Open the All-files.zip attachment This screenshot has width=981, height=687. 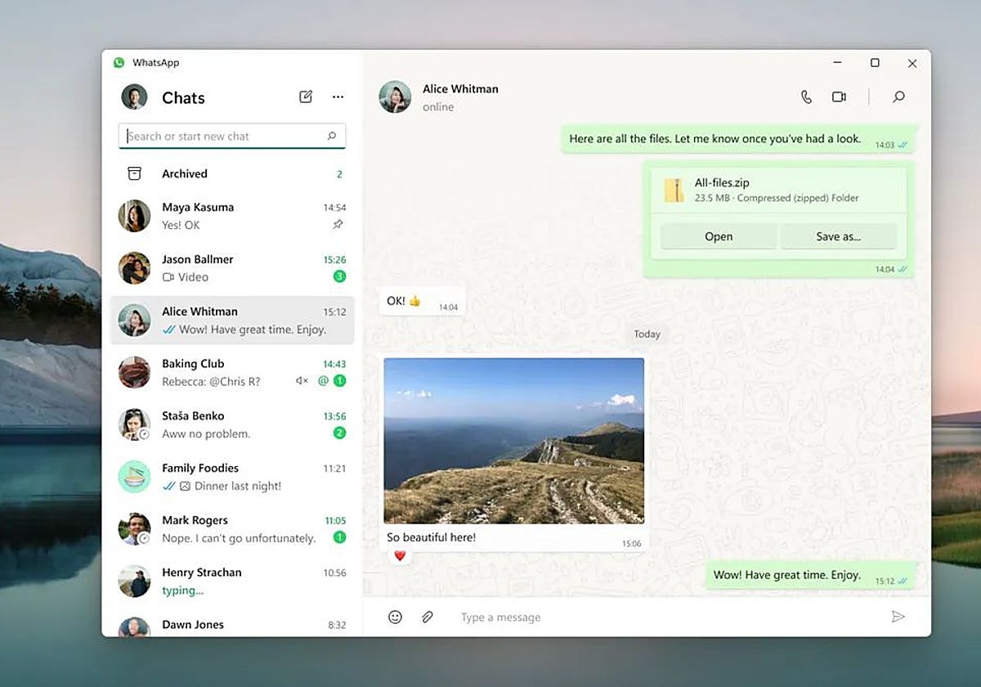click(x=718, y=236)
